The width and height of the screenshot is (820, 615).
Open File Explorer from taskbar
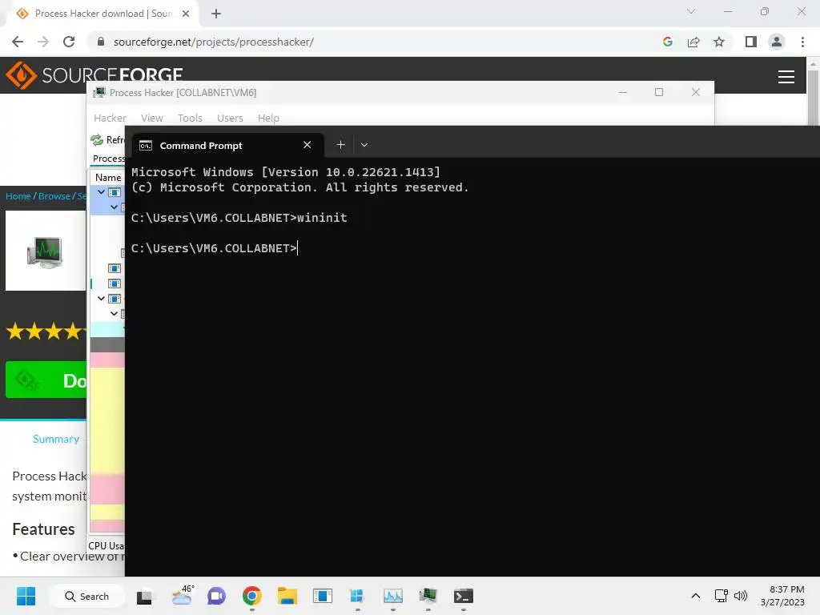287,596
